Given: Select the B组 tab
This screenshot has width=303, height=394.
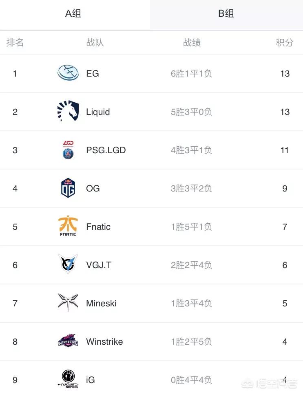Looking at the screenshot, I should click(x=226, y=14).
